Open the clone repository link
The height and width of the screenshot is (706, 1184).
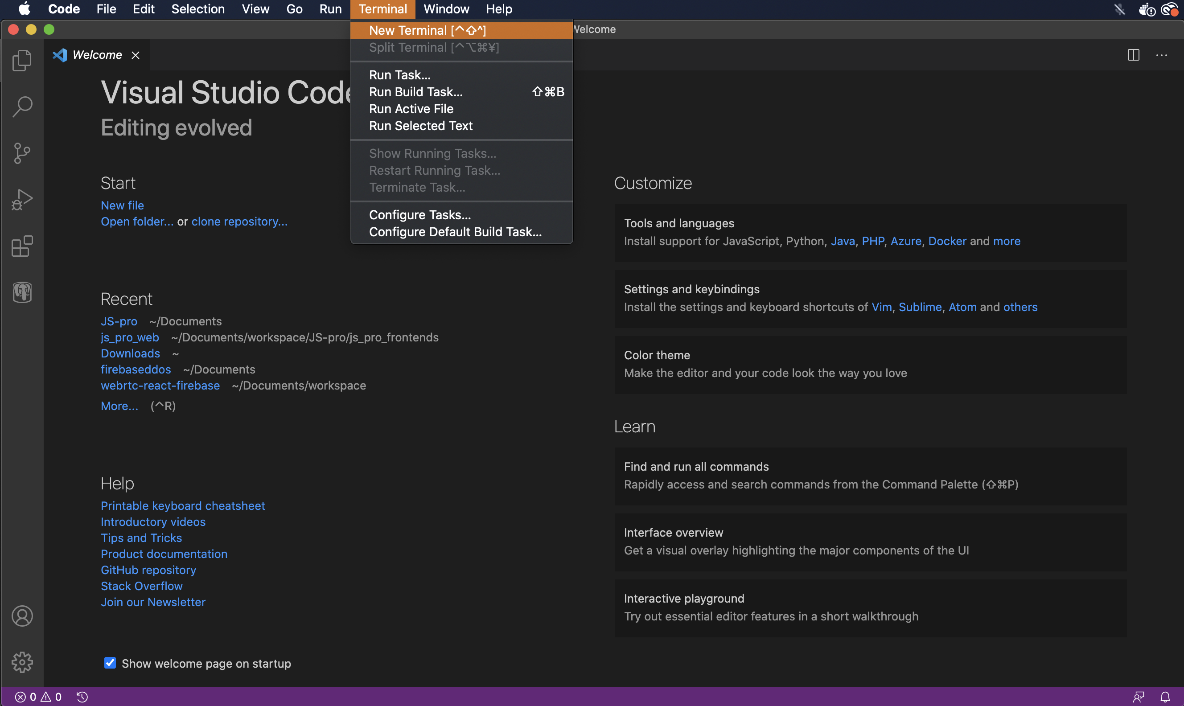(239, 222)
